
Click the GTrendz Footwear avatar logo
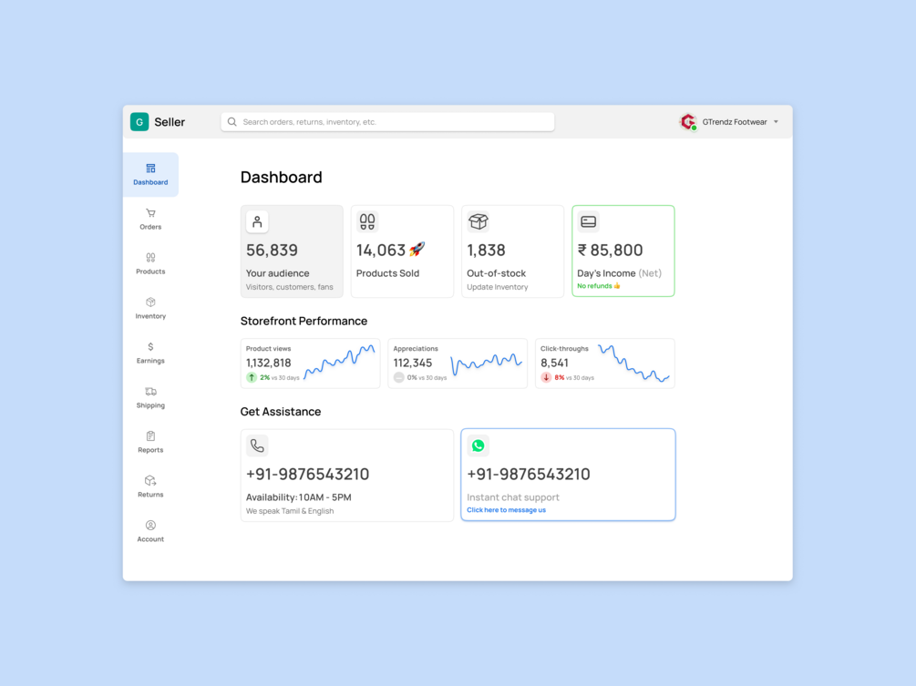pos(688,122)
